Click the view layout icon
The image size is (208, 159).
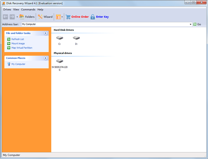coord(58,17)
